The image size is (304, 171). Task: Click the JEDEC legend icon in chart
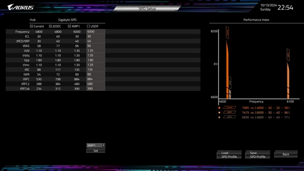[x=229, y=117]
